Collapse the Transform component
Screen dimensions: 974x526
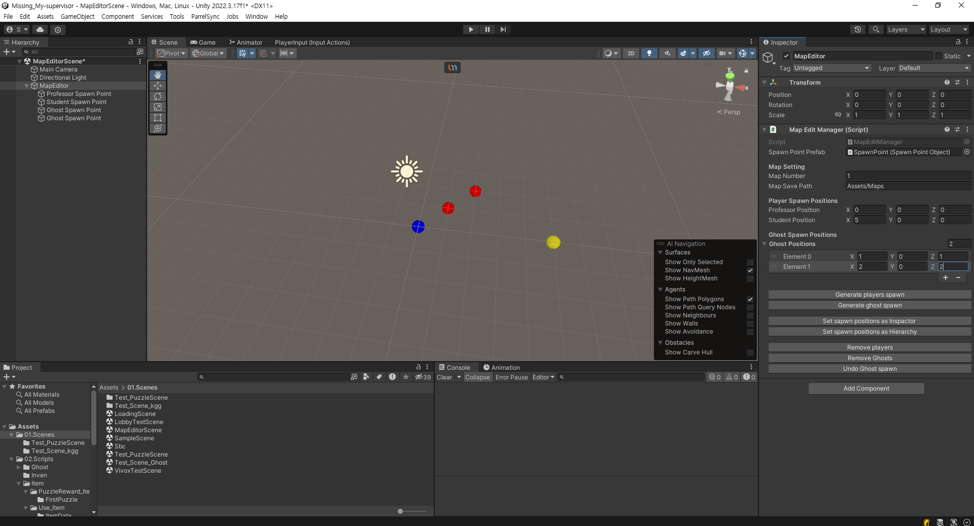[x=764, y=82]
